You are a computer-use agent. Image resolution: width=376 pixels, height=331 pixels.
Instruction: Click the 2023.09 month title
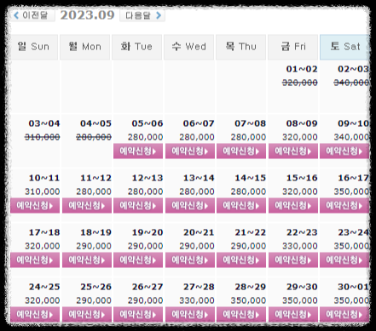(87, 15)
